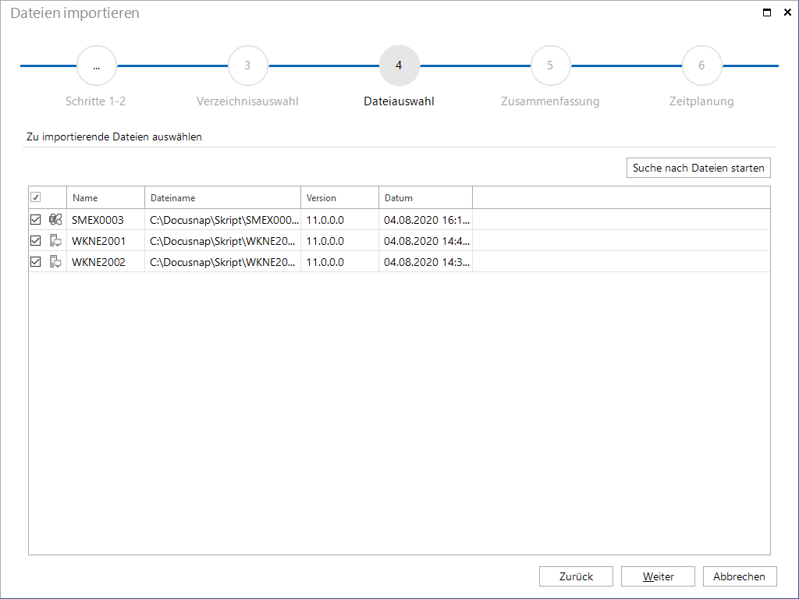This screenshot has height=599, width=799.
Task: Maximize the Dateien importieren window
Action: (767, 12)
